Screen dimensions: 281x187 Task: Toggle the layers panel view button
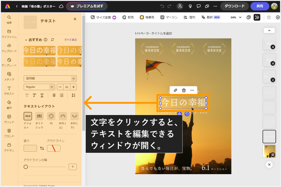point(257,17)
